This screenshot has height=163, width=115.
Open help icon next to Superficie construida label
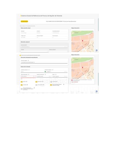(x=29, y=70)
